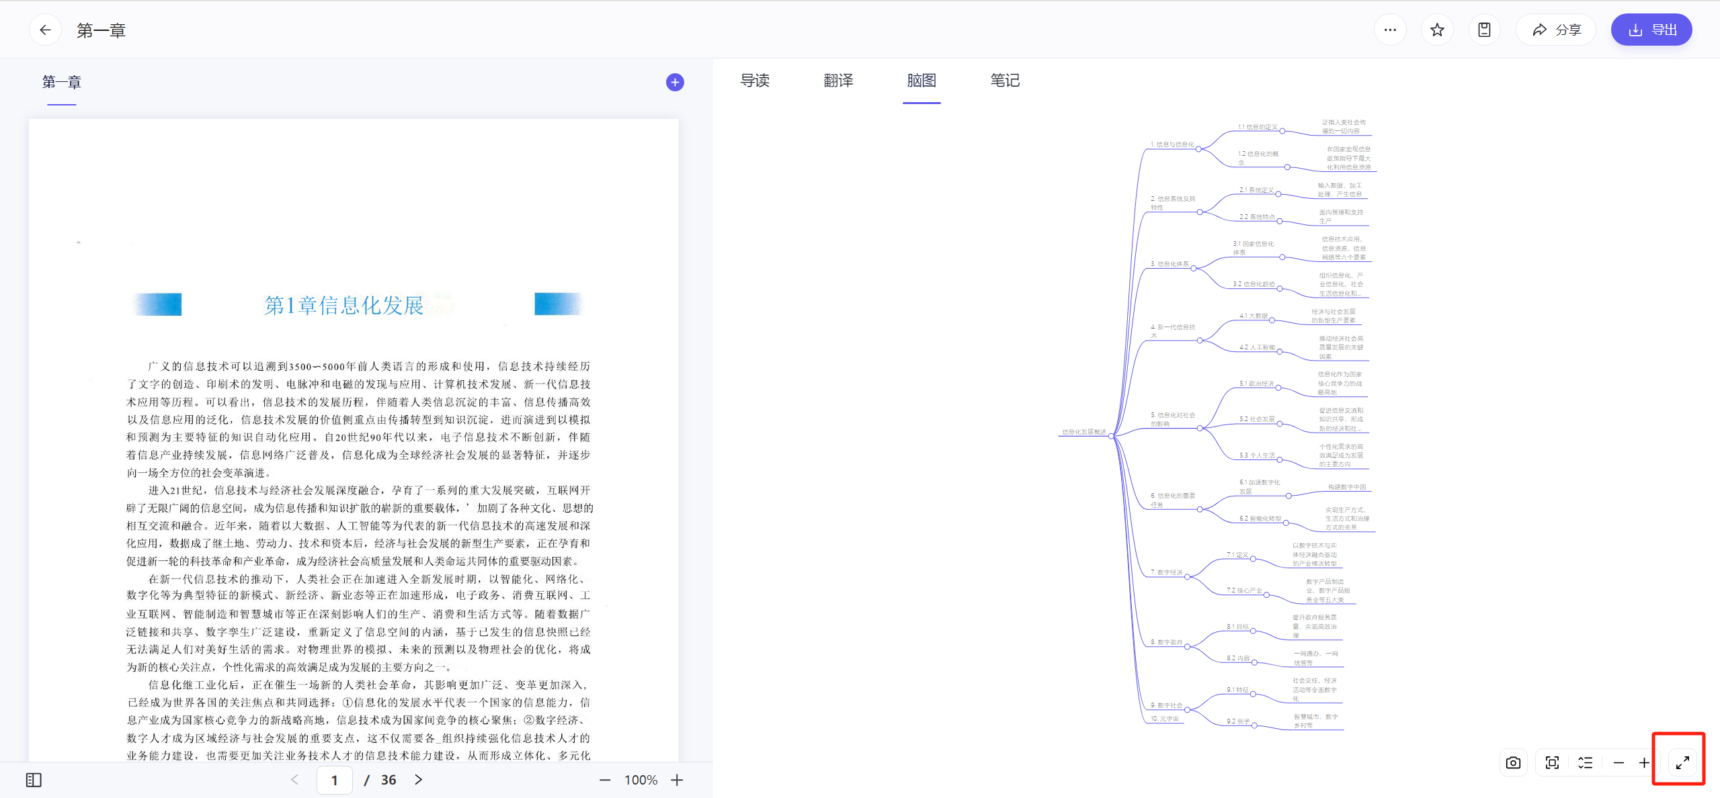1720x798 pixels.
Task: Collapse the '5. 信息化对社会的影响' node
Action: (1200, 428)
